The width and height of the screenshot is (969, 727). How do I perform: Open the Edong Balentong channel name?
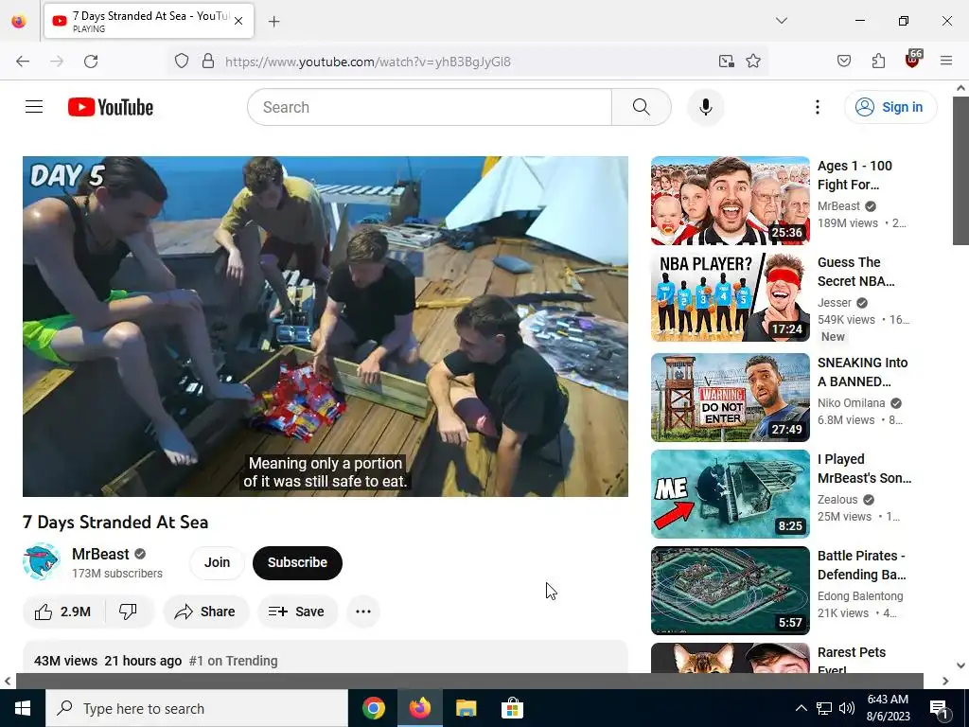(x=860, y=596)
